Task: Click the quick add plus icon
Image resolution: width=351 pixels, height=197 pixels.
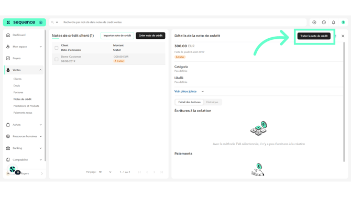Action: (314, 23)
